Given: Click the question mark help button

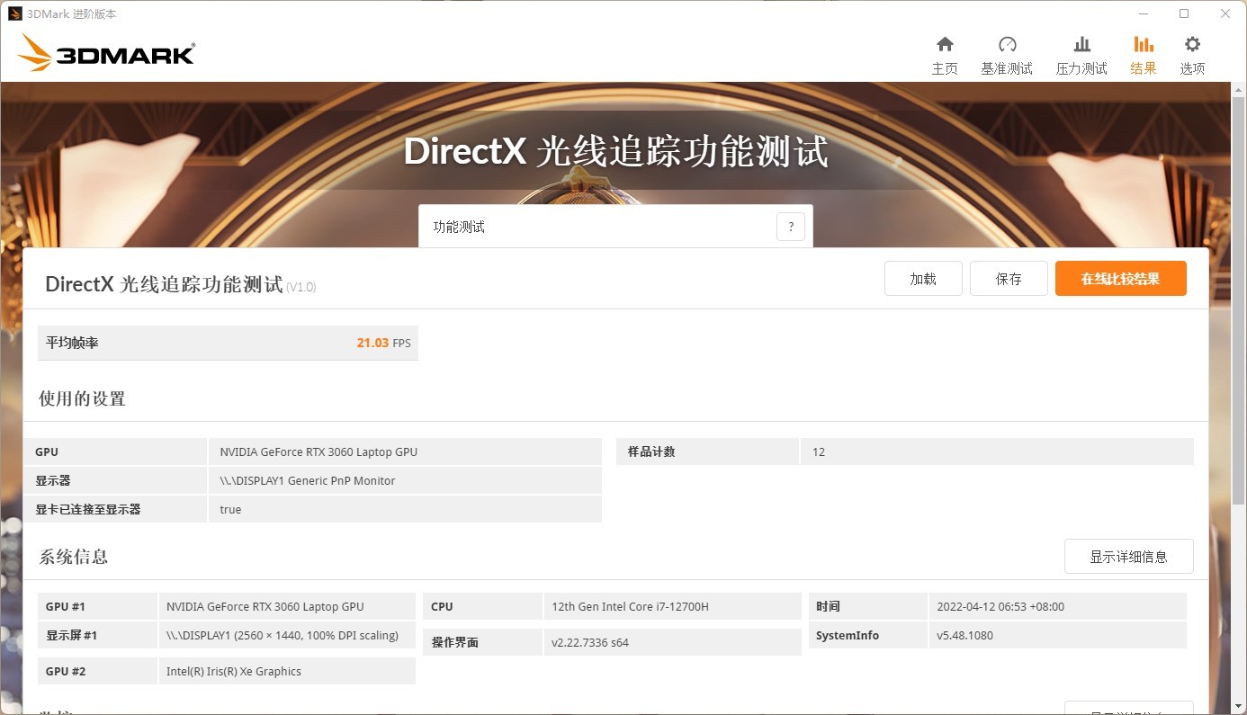Looking at the screenshot, I should (791, 227).
